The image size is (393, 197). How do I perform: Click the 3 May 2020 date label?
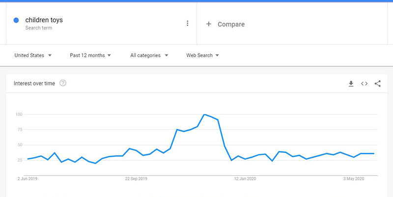coord(354,179)
